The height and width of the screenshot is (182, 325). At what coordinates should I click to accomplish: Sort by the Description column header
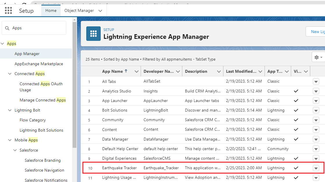196,71
